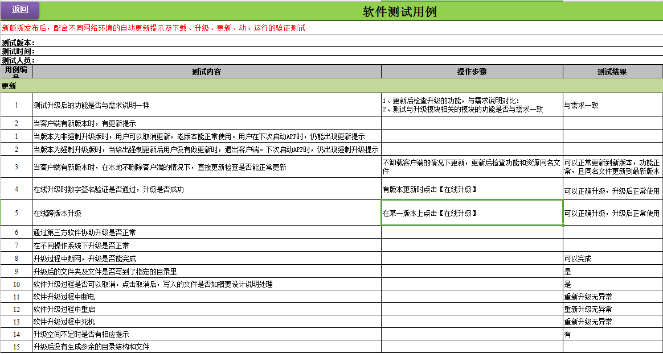
Task: Select cell 软件升级过程中死机
Action: pos(207,322)
